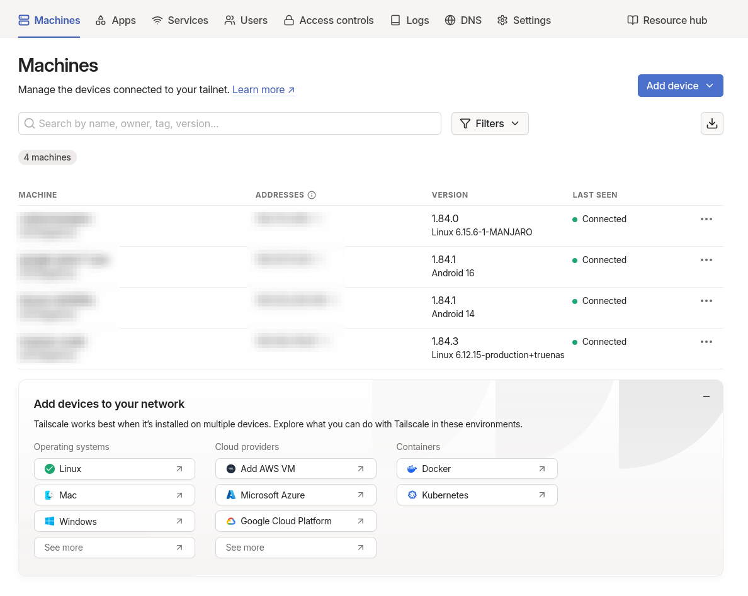
Task: Open the Kubernetes guide
Action: click(x=477, y=495)
